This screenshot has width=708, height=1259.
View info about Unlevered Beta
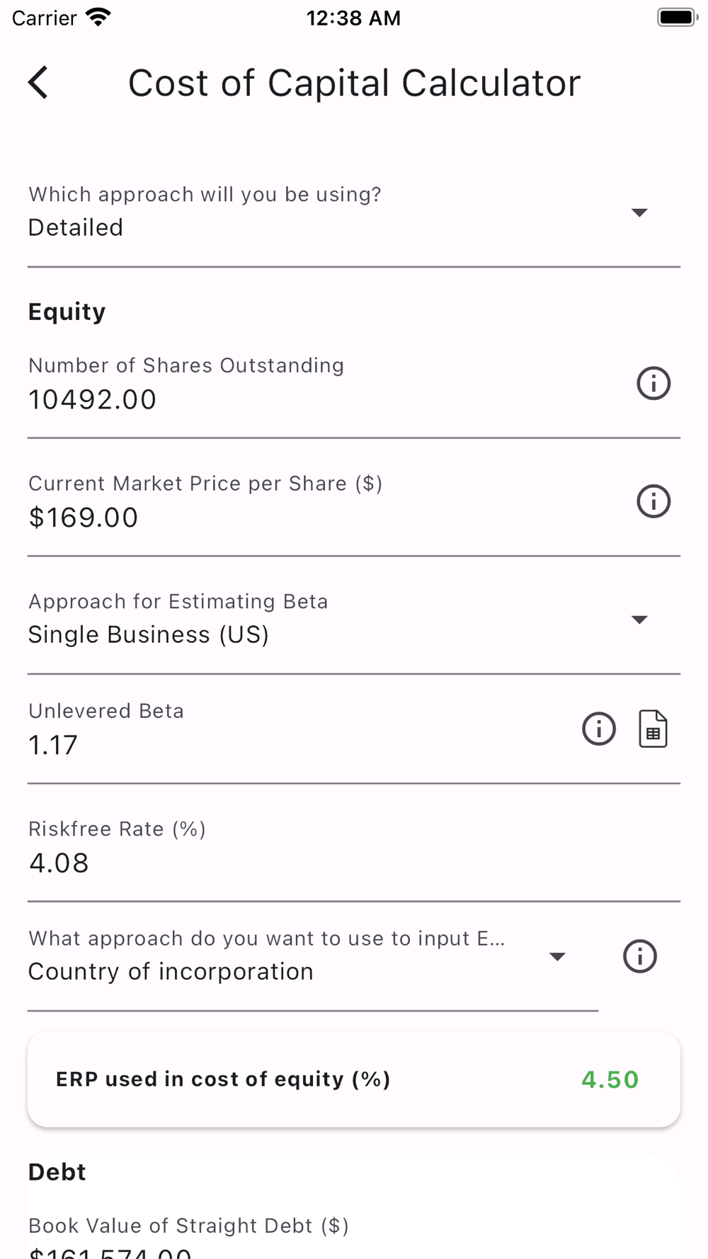[598, 729]
